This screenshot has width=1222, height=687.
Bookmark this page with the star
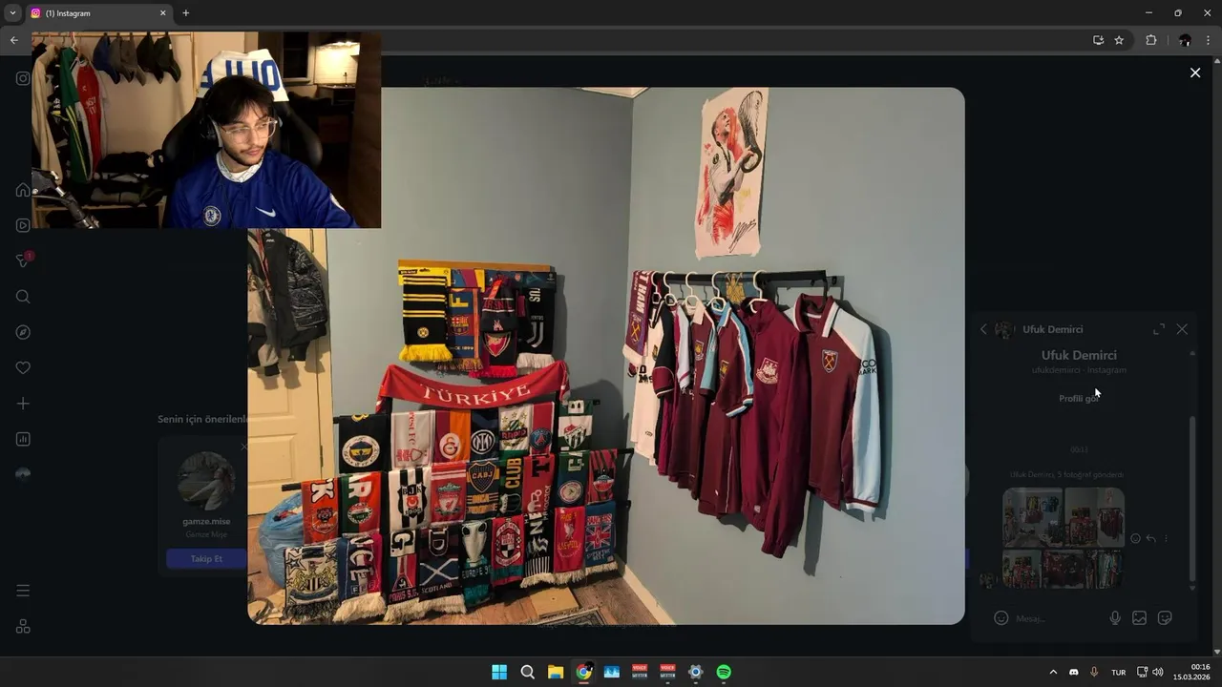click(1119, 40)
